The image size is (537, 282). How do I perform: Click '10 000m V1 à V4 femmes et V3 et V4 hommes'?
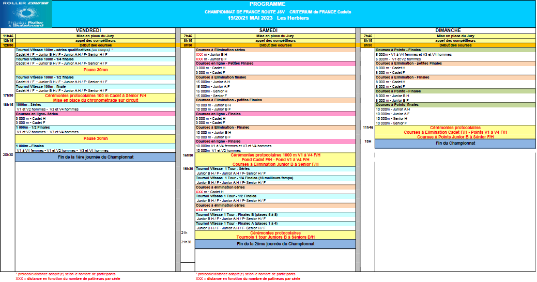234,146
